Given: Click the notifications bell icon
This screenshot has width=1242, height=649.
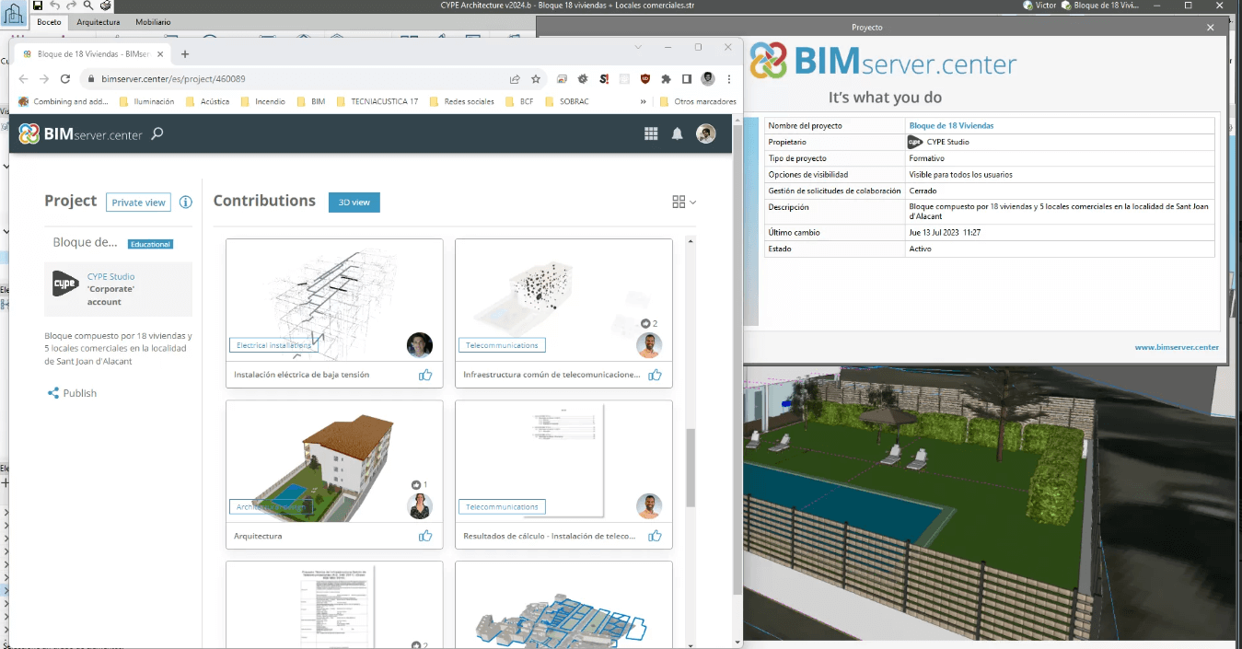Looking at the screenshot, I should (x=678, y=134).
